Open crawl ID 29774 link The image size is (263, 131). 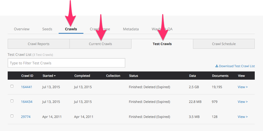(26, 117)
